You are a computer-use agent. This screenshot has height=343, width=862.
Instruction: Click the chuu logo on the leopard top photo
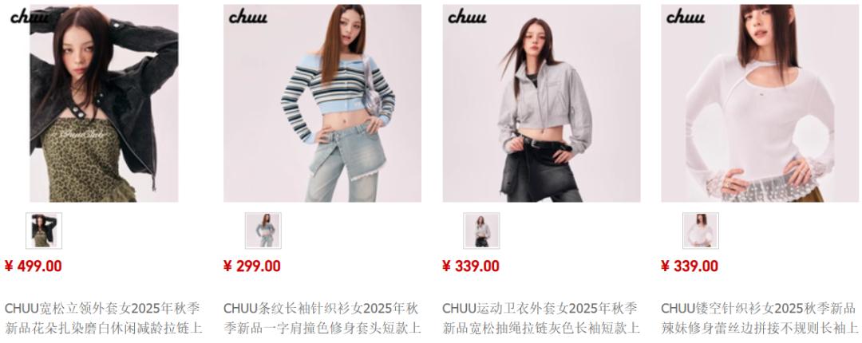30,17
